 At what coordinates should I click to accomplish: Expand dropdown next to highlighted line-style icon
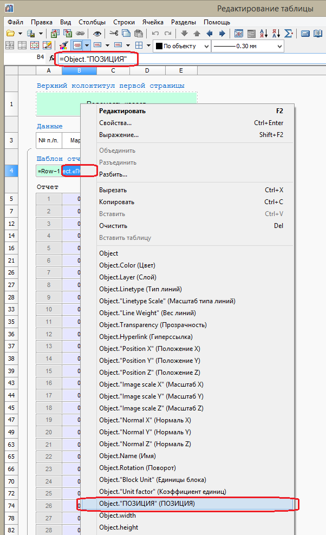coord(87,45)
